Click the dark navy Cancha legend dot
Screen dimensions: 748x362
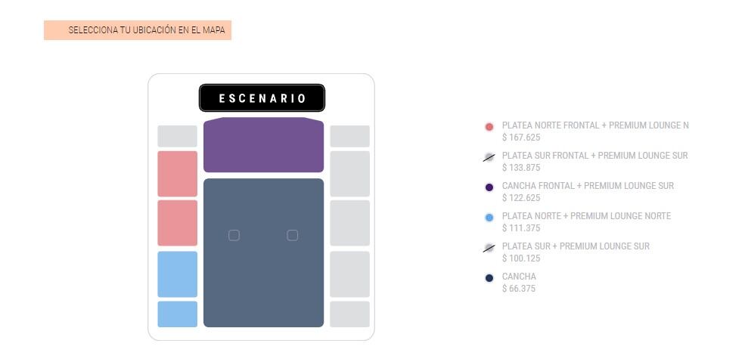[x=489, y=278]
